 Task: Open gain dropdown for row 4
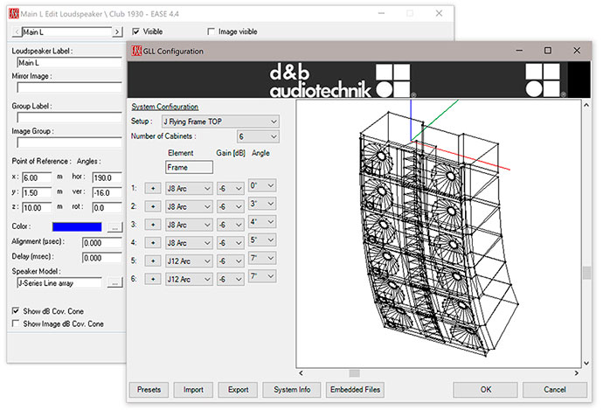[231, 243]
